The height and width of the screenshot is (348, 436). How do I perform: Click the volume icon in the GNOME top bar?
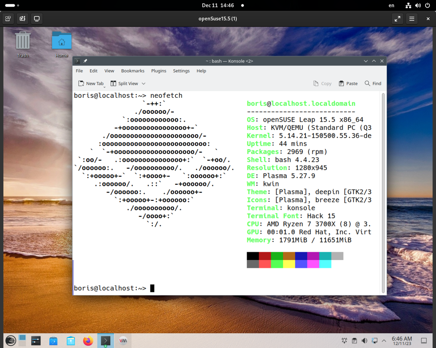[418, 5]
